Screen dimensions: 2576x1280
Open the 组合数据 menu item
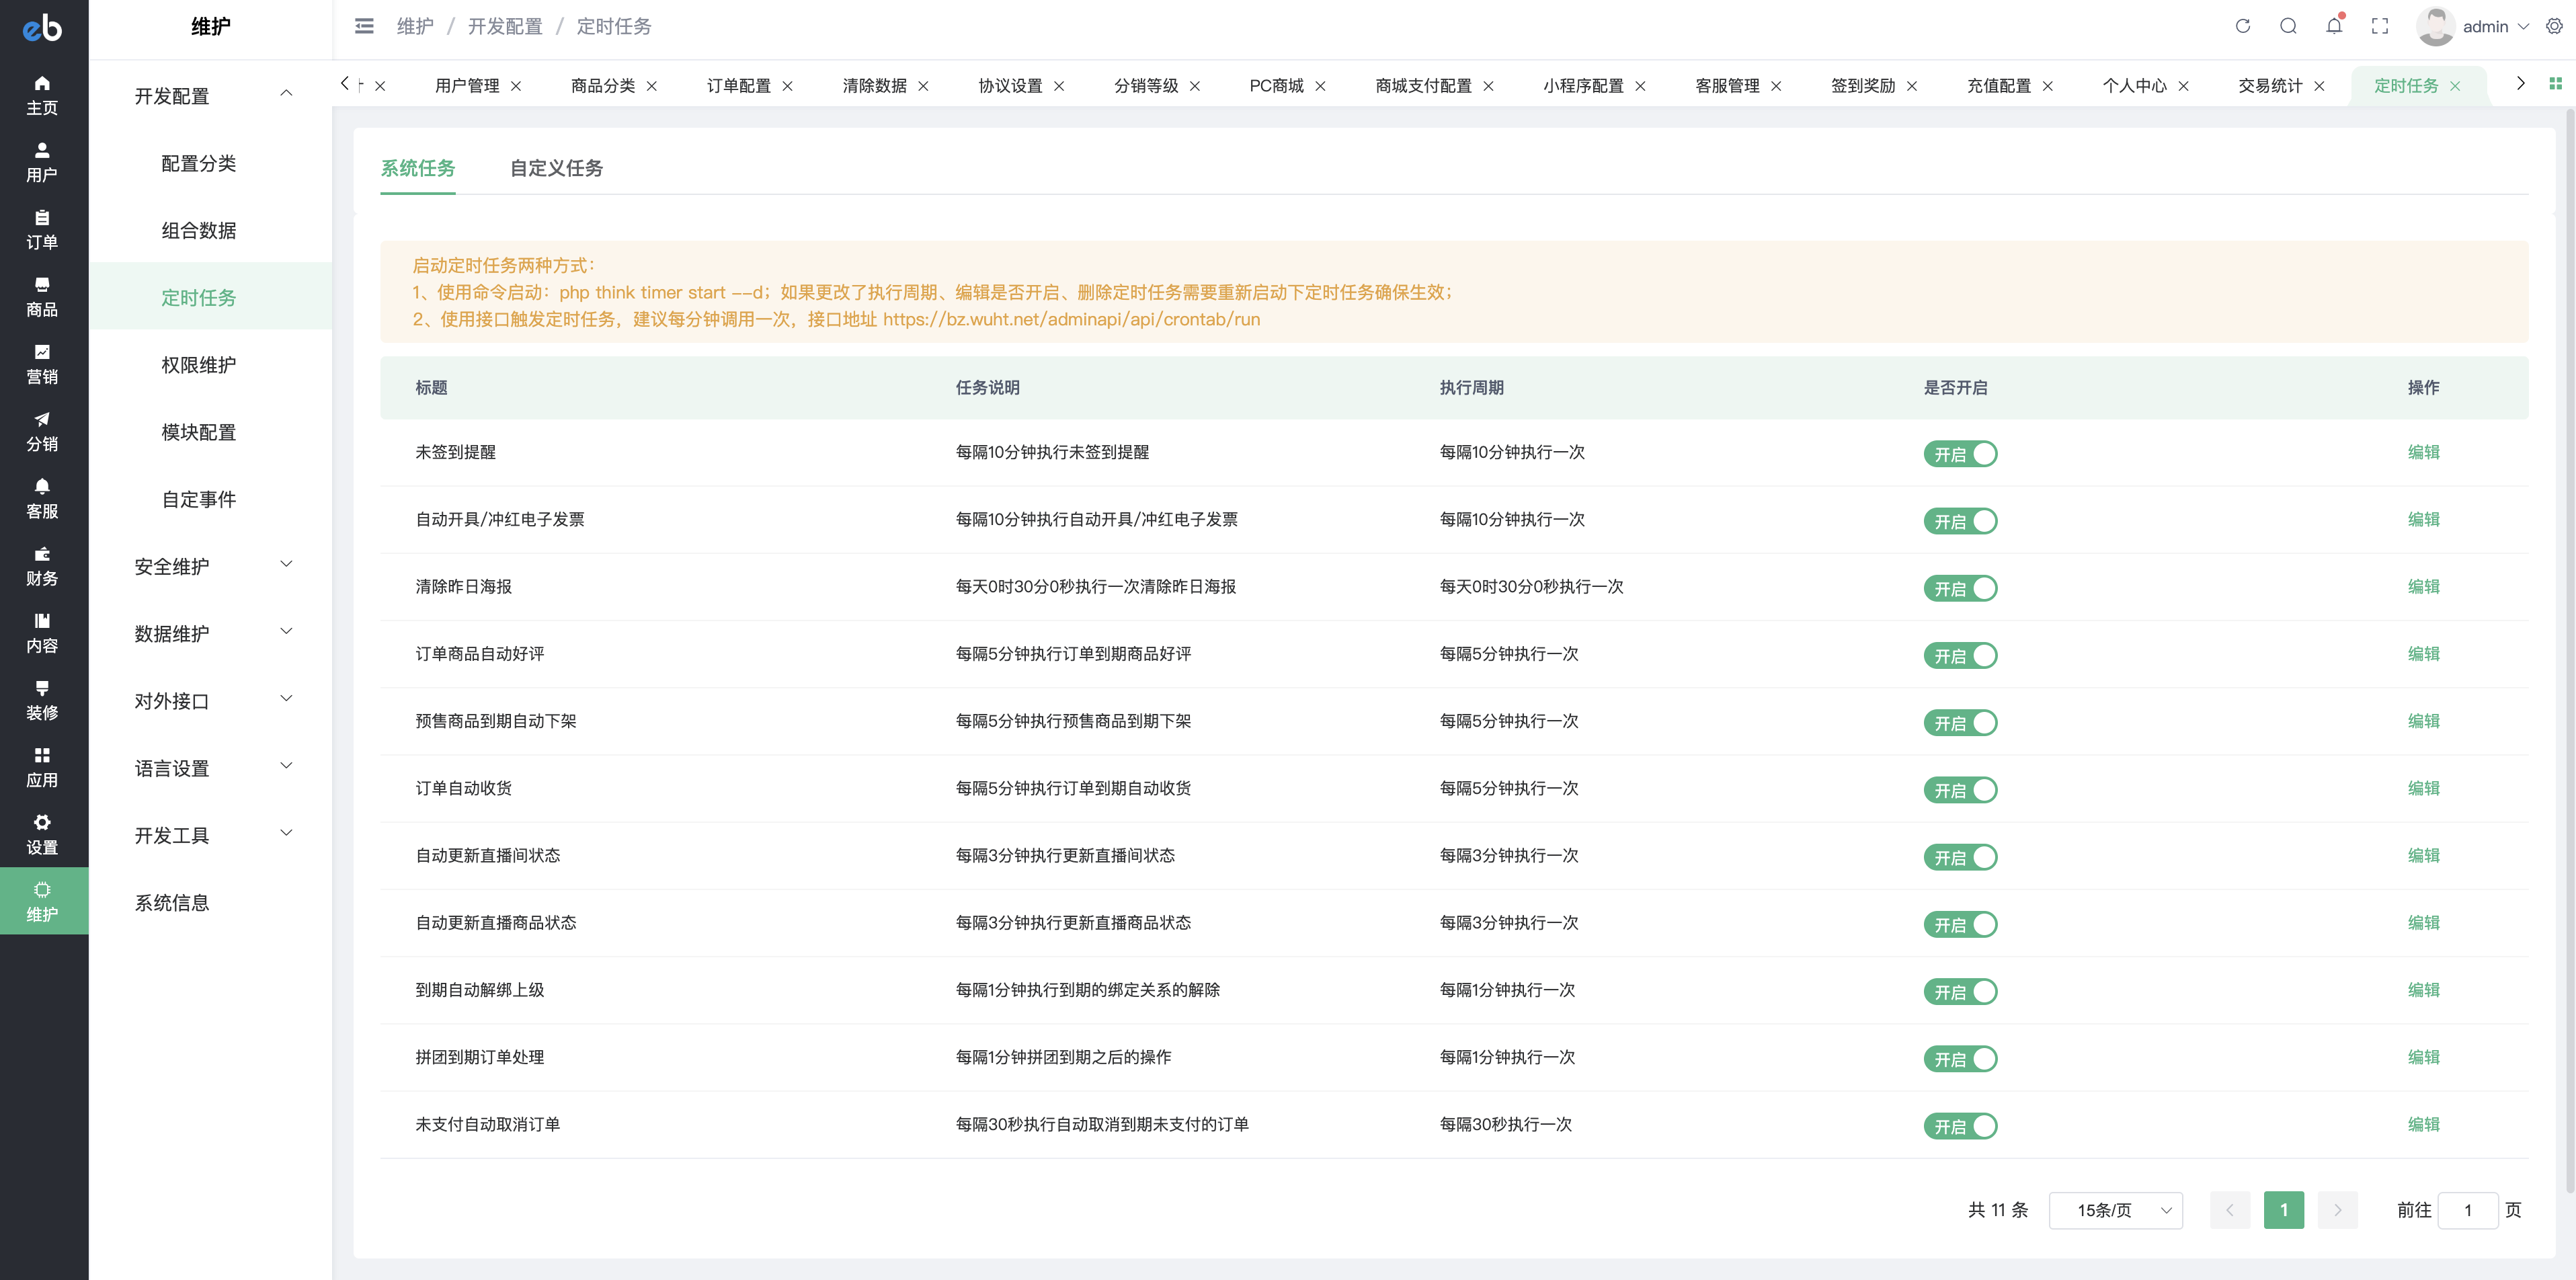[211, 230]
